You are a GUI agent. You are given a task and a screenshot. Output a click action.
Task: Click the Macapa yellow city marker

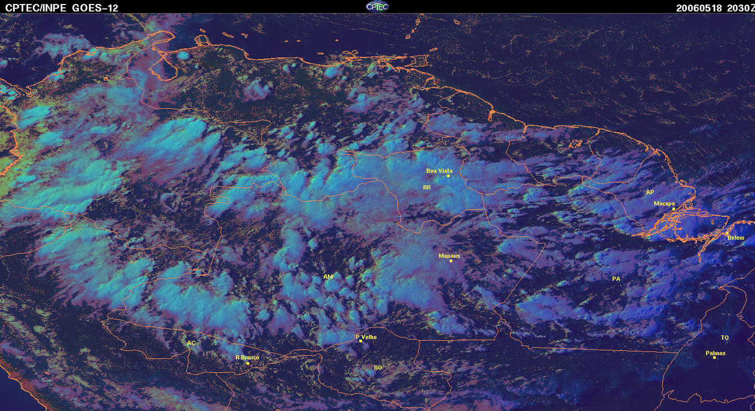tap(673, 209)
